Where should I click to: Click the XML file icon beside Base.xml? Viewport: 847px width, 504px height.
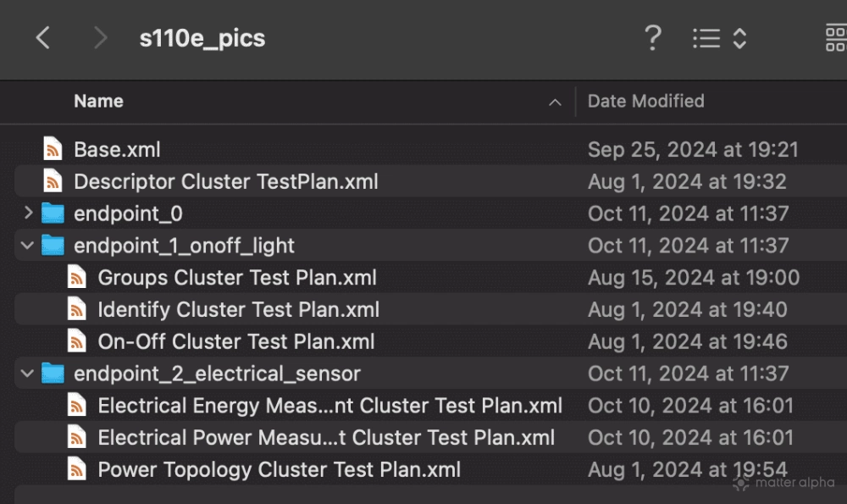click(52, 149)
